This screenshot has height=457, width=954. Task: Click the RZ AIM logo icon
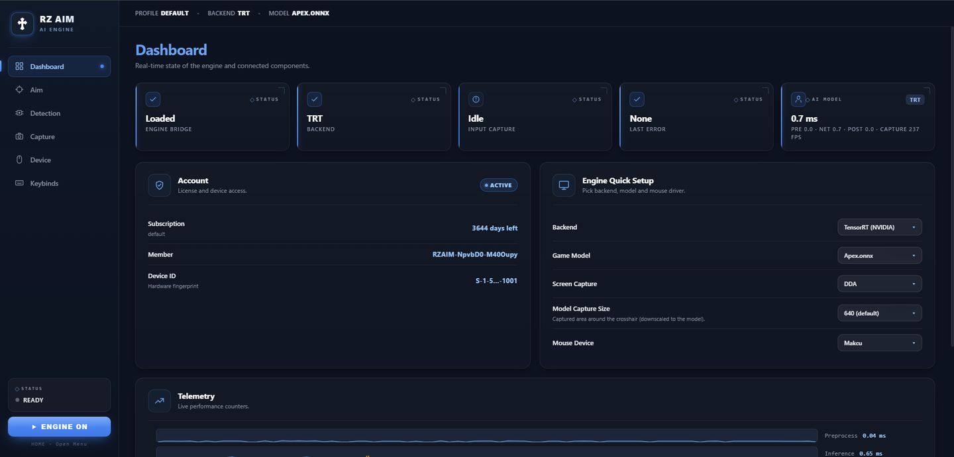point(22,24)
